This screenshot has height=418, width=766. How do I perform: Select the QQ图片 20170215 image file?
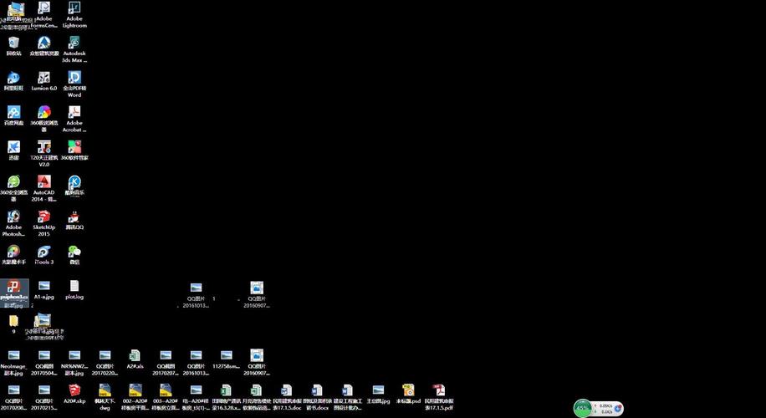tap(44, 397)
